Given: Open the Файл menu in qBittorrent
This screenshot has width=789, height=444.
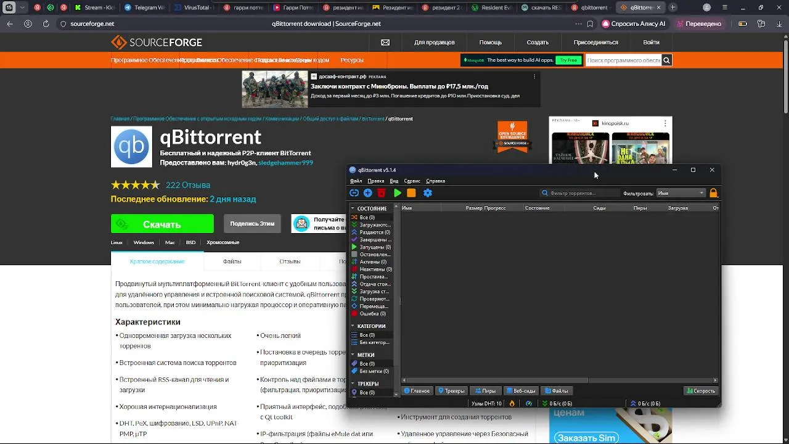Looking at the screenshot, I should pyautogui.click(x=356, y=181).
